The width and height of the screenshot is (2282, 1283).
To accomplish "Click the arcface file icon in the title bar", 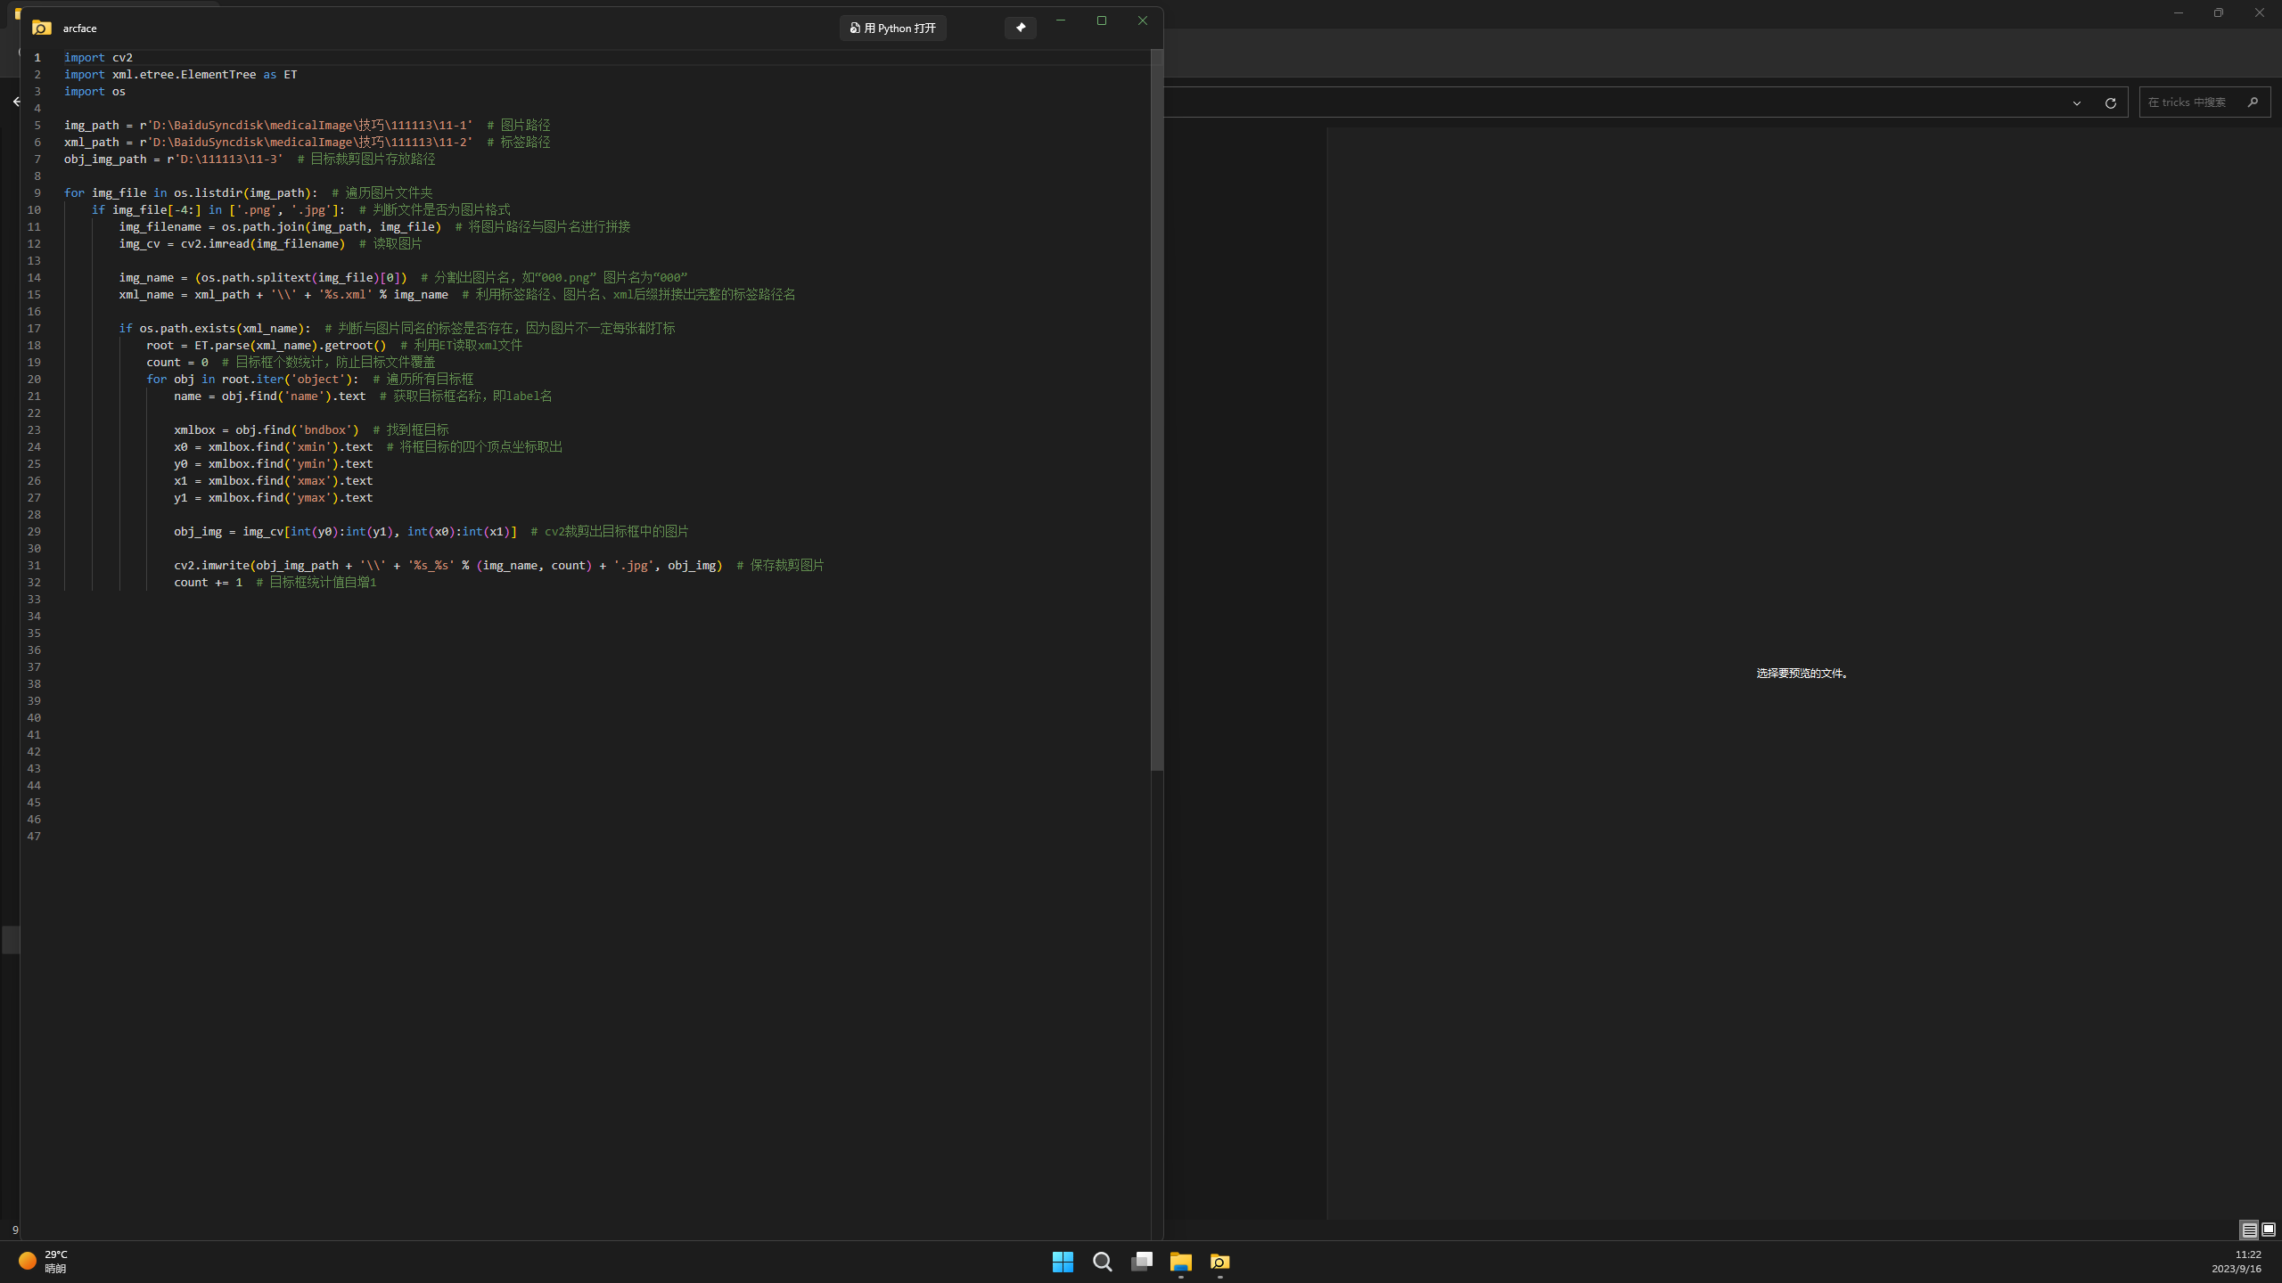I will point(42,28).
